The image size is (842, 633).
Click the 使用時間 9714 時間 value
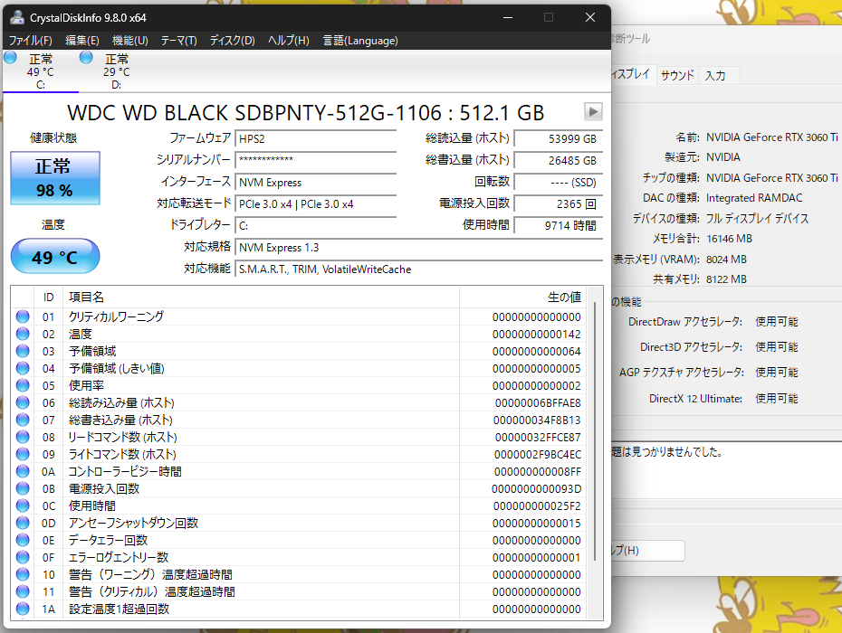(559, 225)
